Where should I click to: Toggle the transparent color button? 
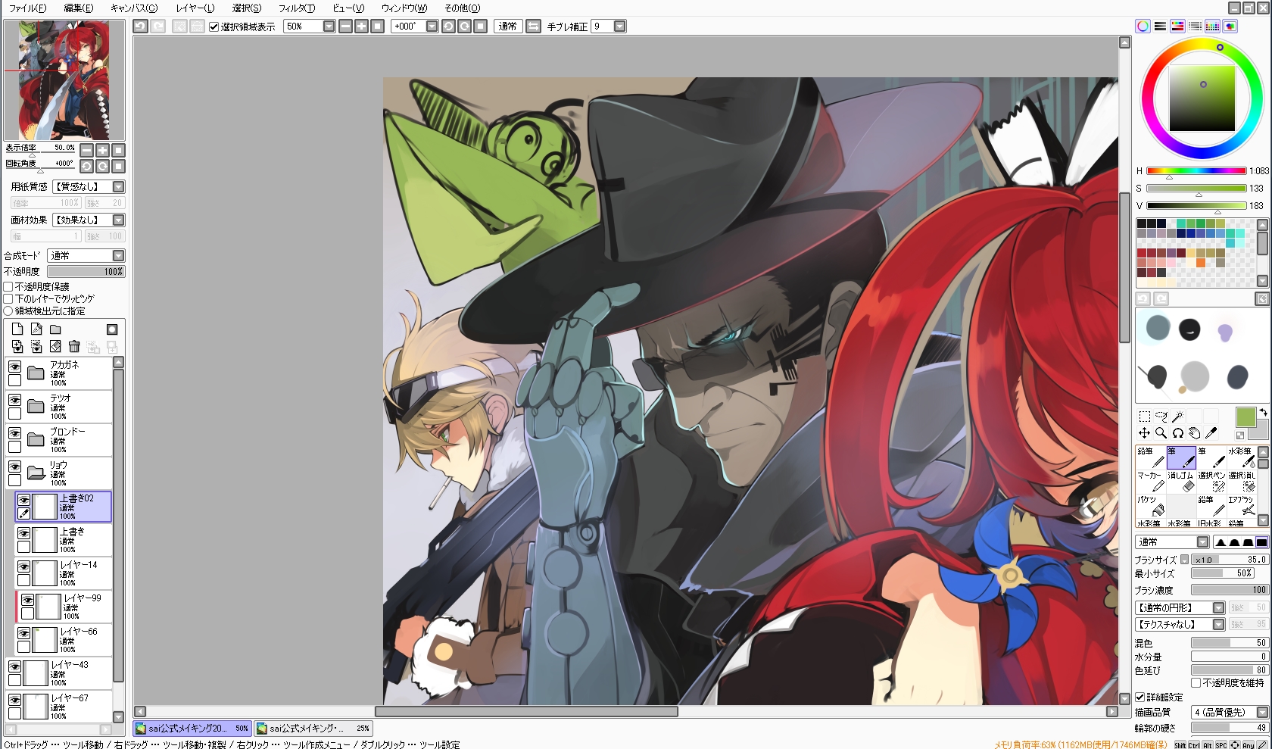click(1239, 435)
